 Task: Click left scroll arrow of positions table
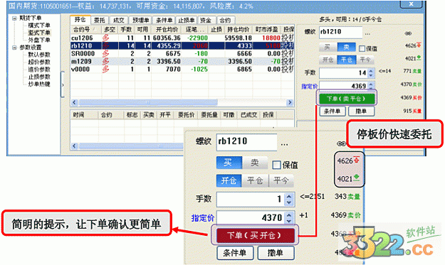[74, 102]
